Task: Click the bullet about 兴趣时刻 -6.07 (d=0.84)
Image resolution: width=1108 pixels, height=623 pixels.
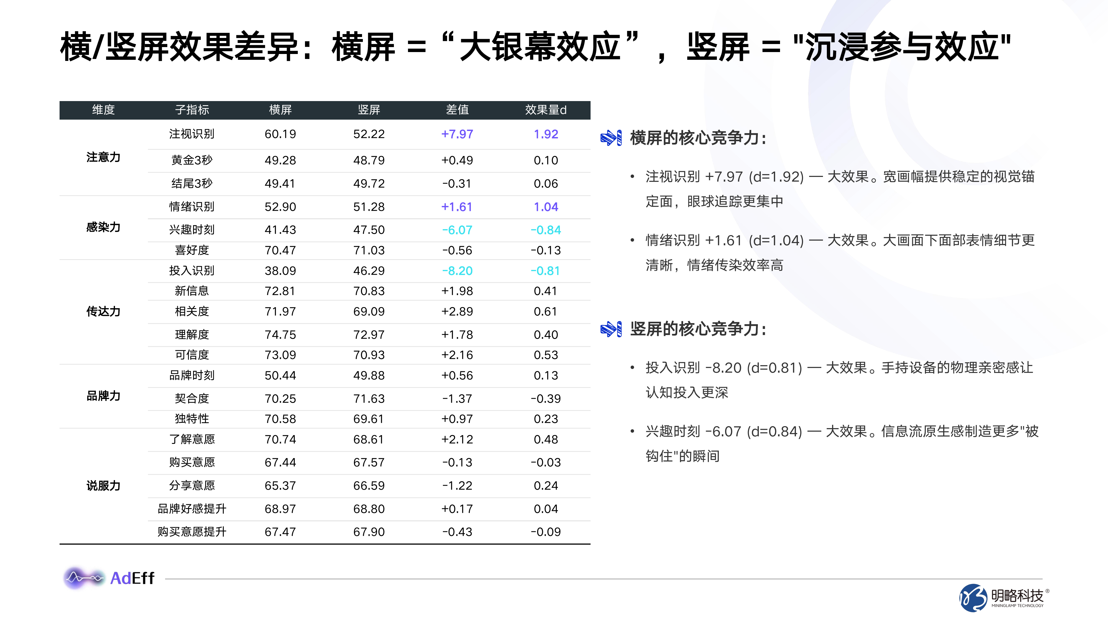Action: coord(842,444)
